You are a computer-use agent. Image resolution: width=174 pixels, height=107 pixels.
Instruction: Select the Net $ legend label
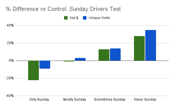[74, 18]
